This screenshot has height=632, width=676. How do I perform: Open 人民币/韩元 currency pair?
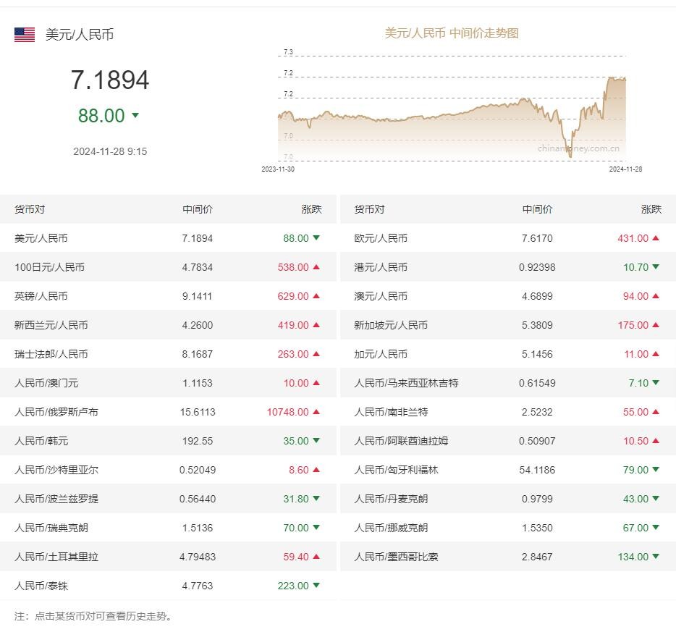pyautogui.click(x=41, y=441)
